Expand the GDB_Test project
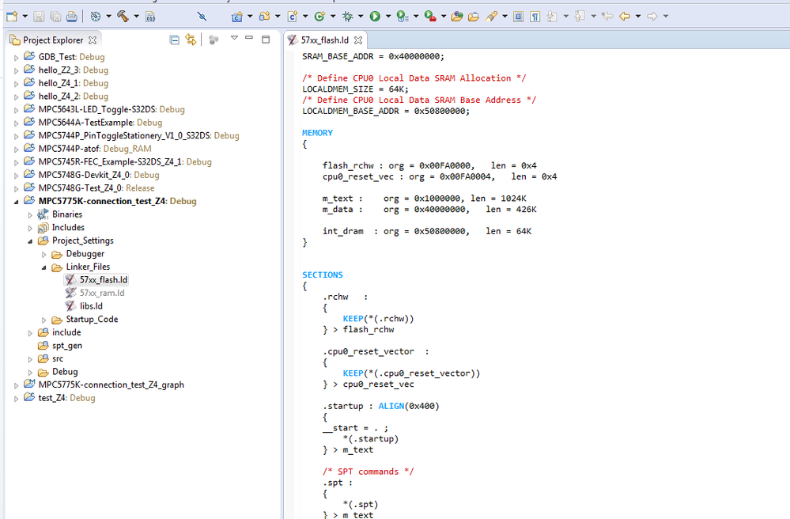Image resolution: width=790 pixels, height=519 pixels. [16, 58]
